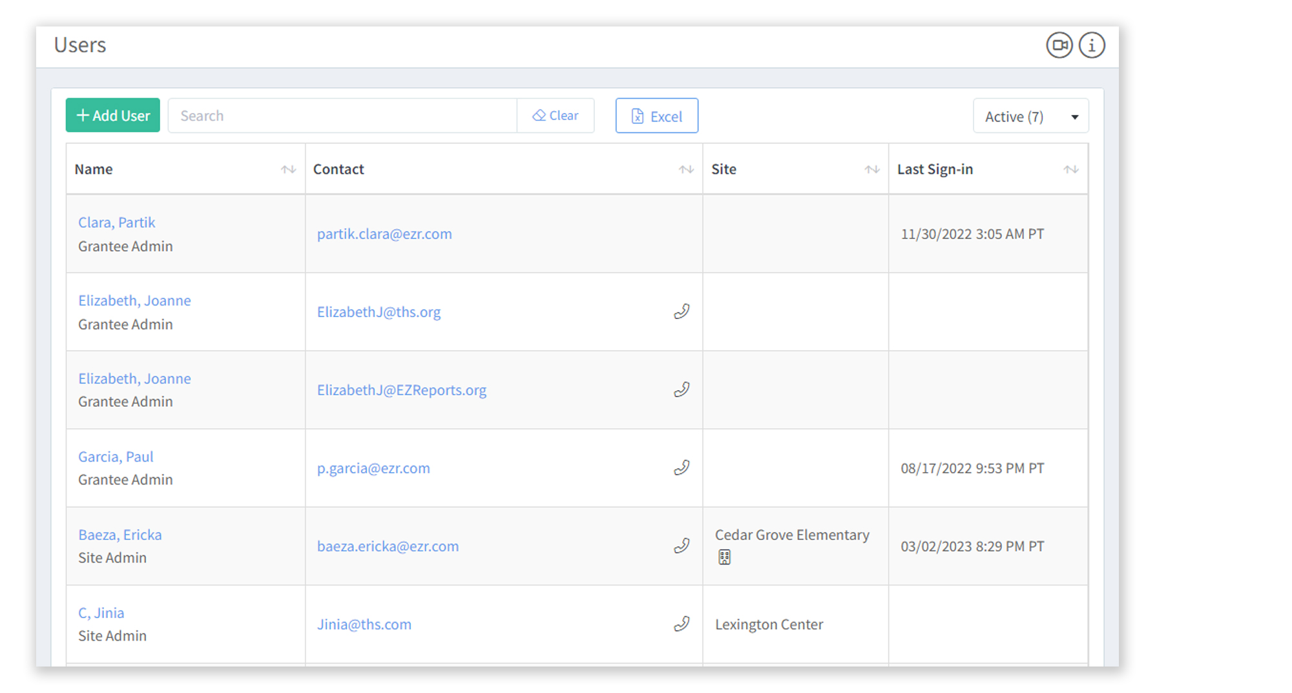Clear the search field
1292x693 pixels.
(x=556, y=116)
